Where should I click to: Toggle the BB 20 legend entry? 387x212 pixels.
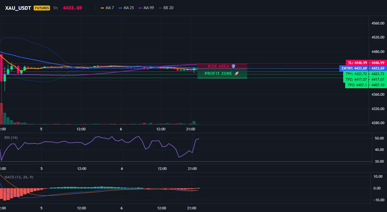click(166, 8)
